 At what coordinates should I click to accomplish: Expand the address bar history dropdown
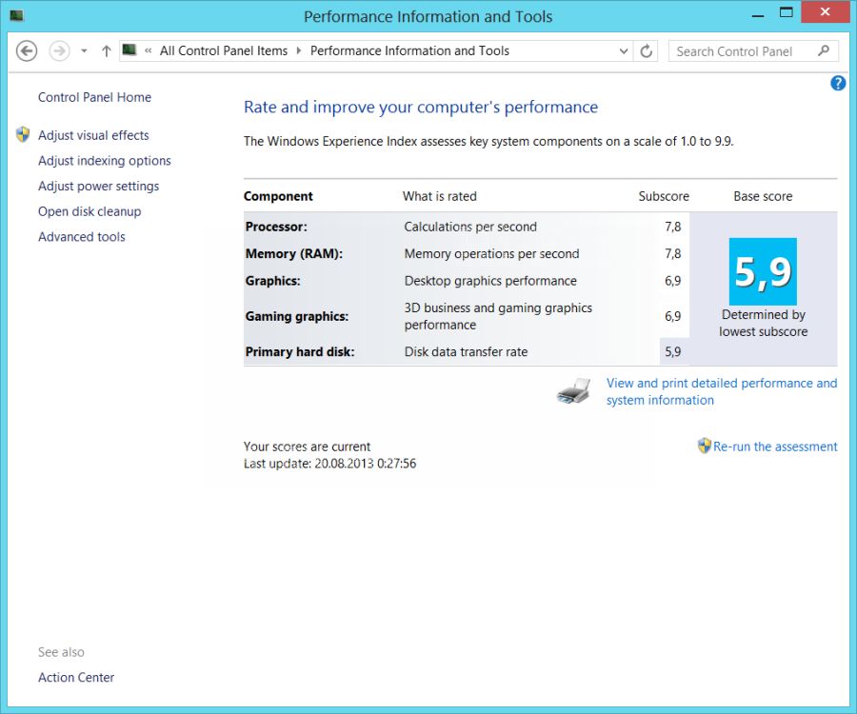pos(624,51)
